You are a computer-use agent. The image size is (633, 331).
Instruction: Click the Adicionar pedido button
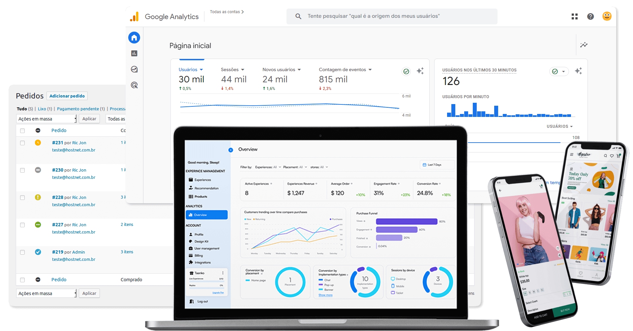click(67, 96)
